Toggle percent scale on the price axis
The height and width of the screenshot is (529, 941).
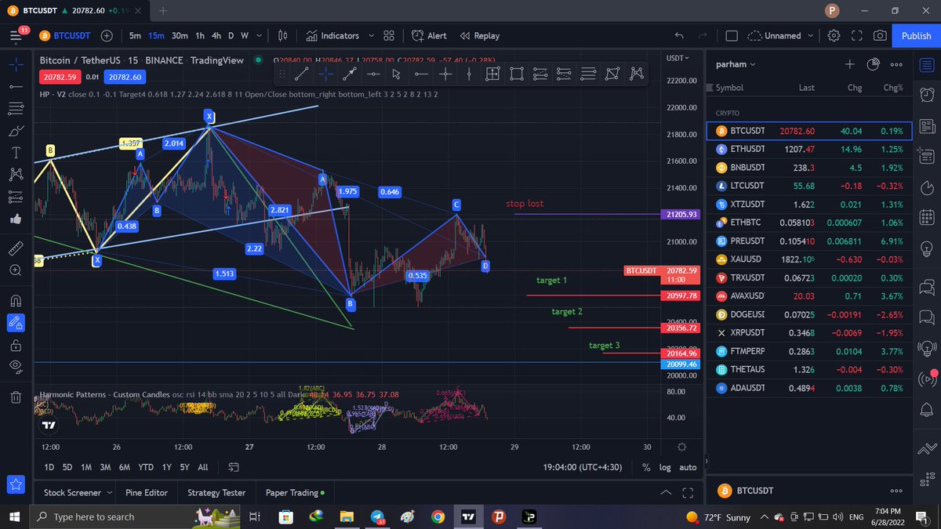646,467
